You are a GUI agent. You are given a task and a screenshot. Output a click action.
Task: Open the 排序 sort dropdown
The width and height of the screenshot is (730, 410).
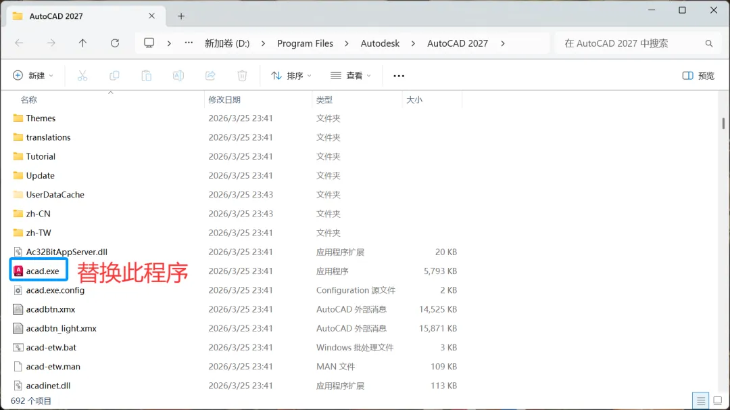291,76
